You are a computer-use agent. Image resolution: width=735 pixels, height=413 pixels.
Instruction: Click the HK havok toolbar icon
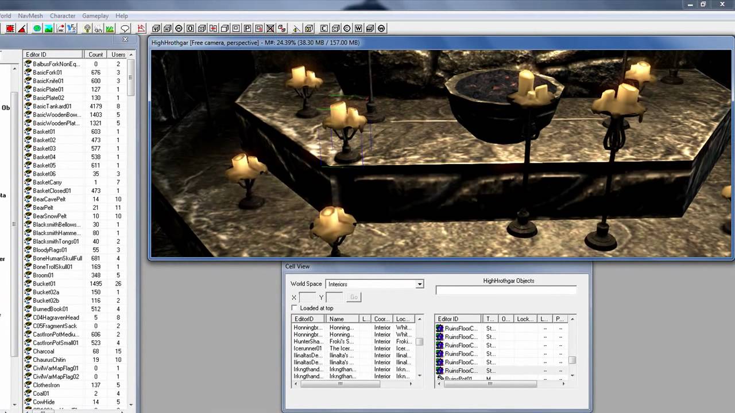tap(60, 28)
